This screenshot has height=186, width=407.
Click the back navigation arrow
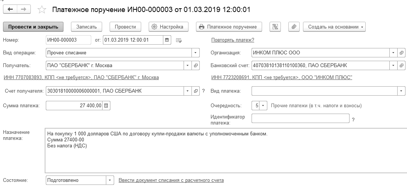10,9
